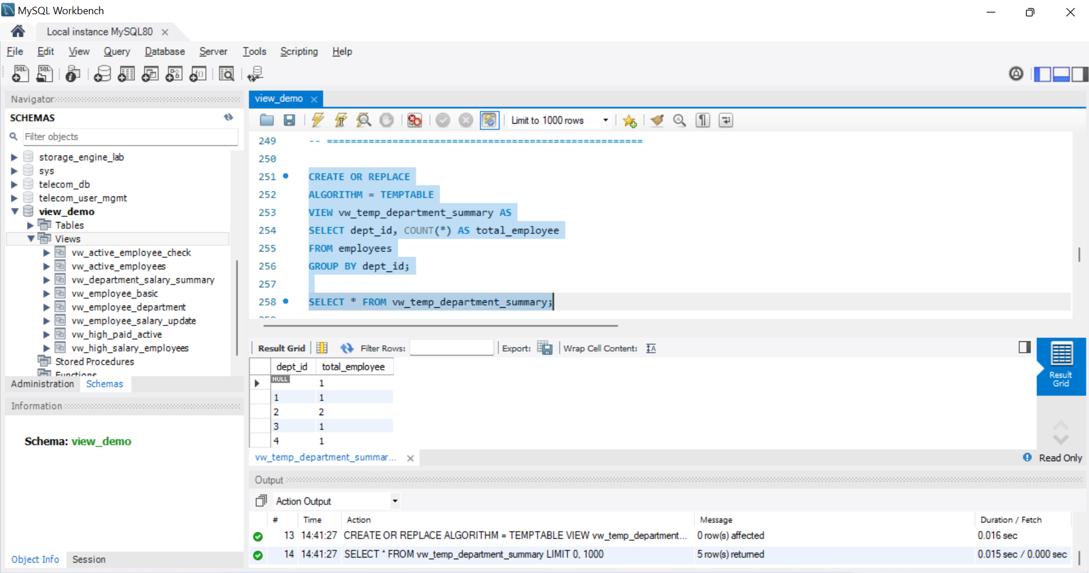
Task: Create a new SQL tab icon
Action: 20,73
